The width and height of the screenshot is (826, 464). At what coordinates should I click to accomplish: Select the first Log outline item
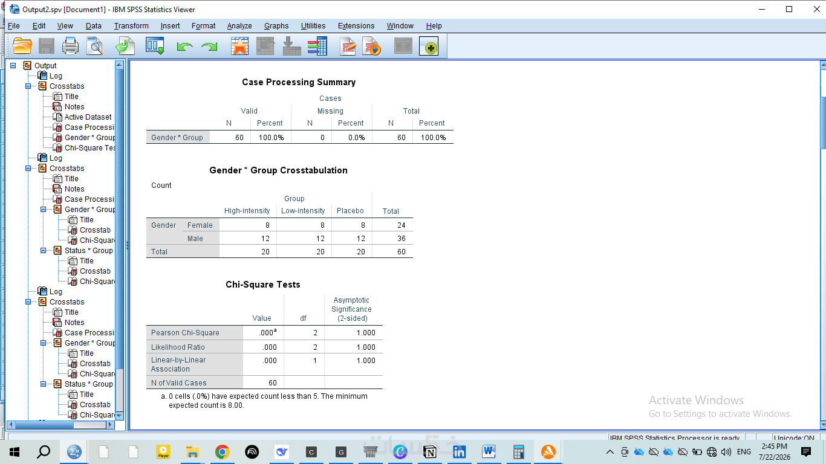coord(56,76)
